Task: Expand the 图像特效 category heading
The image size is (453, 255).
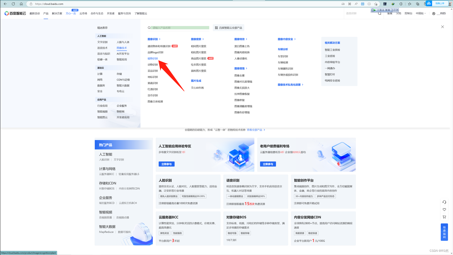Action: (x=241, y=39)
